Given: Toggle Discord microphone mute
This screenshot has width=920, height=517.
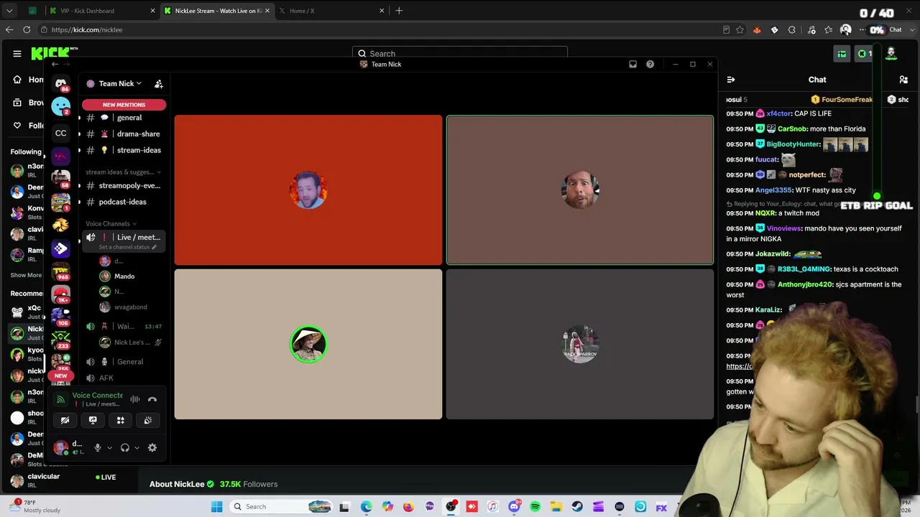Looking at the screenshot, I should click(x=98, y=447).
